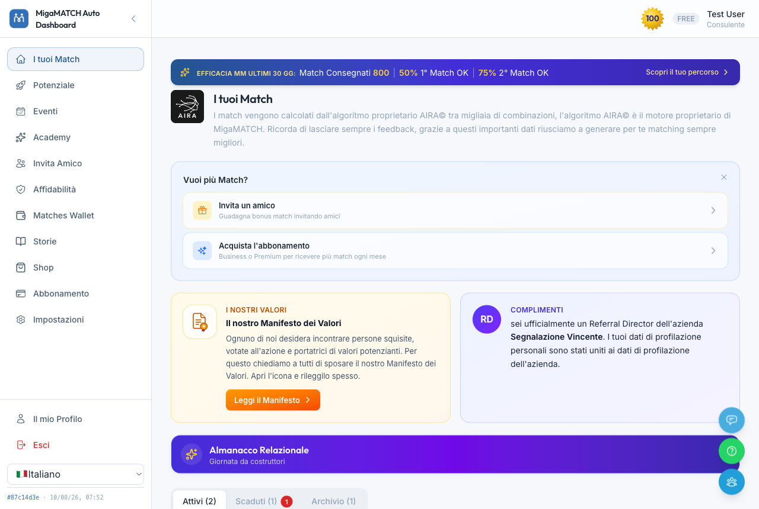Click the community group floating button
This screenshot has height=509, width=759.
click(x=732, y=482)
